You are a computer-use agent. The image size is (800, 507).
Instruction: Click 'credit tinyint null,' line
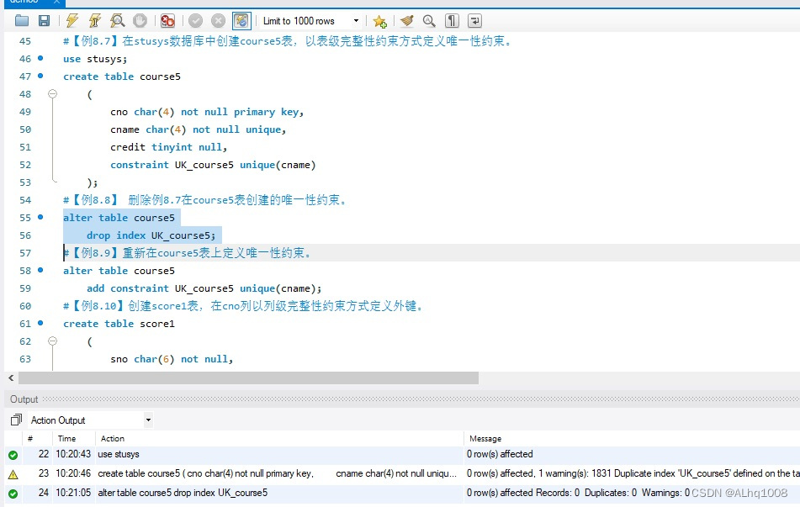pyautogui.click(x=168, y=147)
